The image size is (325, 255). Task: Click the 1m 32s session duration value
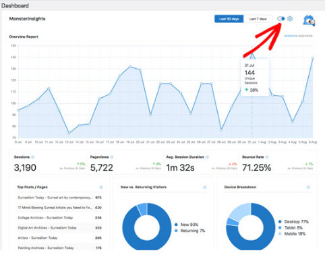180,168
